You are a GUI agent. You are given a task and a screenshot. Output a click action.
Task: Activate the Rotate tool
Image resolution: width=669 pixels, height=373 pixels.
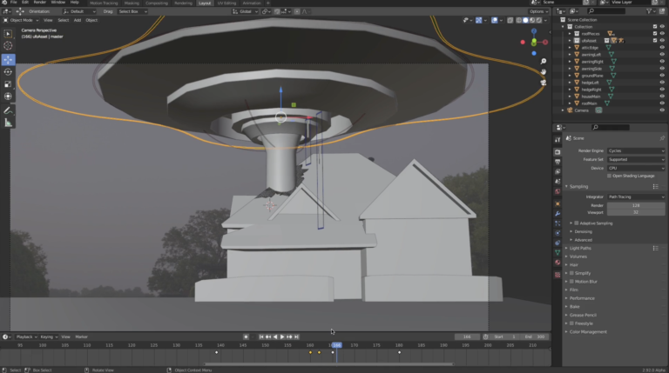(x=8, y=71)
